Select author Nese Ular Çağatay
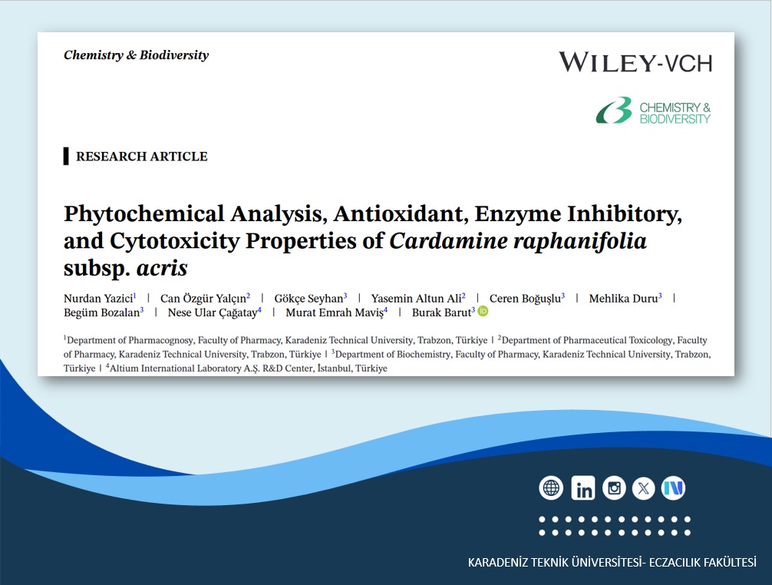 pyautogui.click(x=212, y=312)
